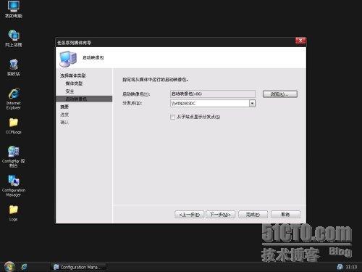Screen dimensions: 362x272
Task: Select the top media type heading in sidebar
Action: tap(73, 75)
